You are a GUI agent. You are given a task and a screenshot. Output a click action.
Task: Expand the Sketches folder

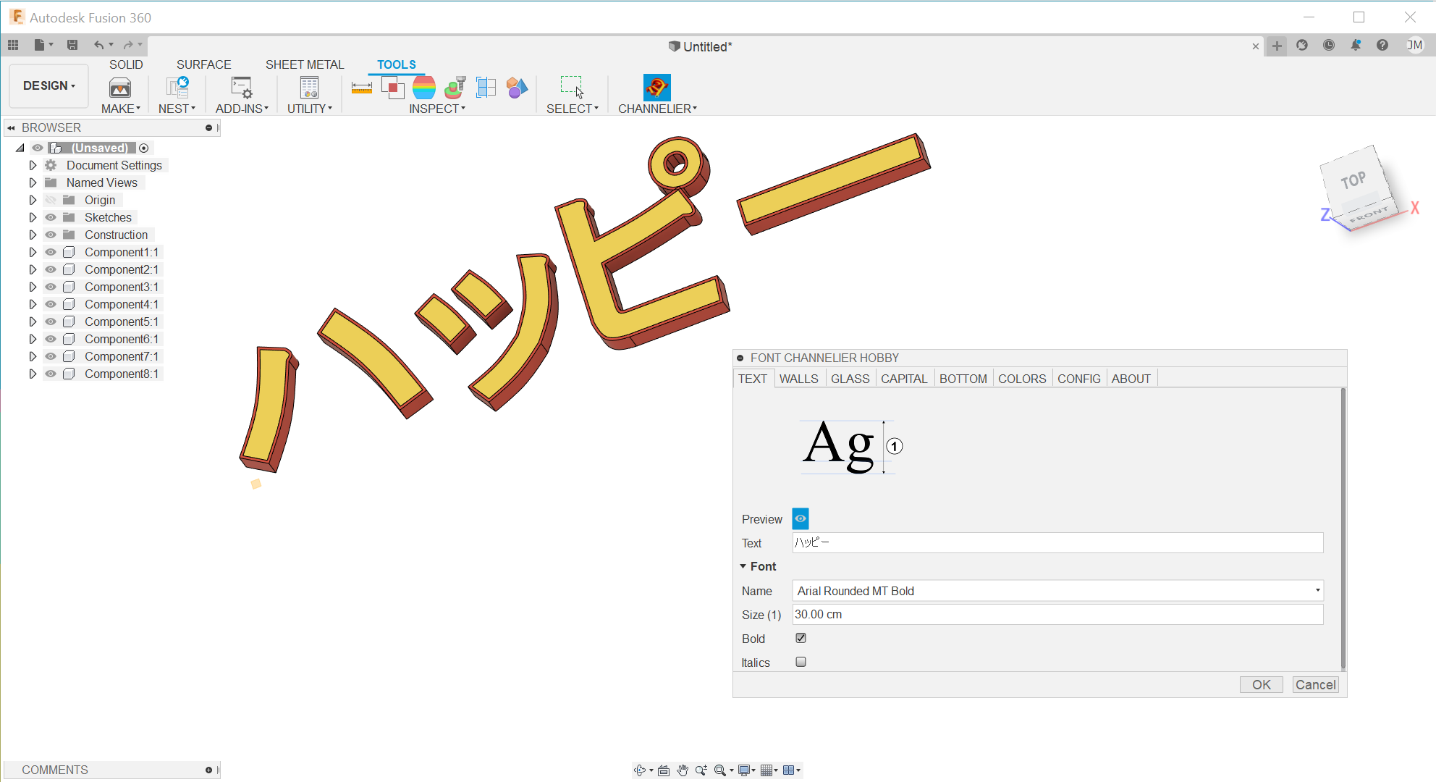pyautogui.click(x=33, y=217)
